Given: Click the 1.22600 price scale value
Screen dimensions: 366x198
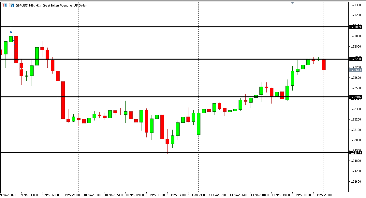Looking at the screenshot, I should (356, 78).
